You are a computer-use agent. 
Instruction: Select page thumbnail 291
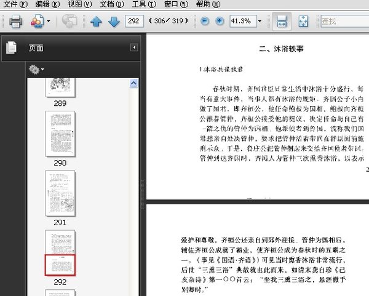pyautogui.click(x=60, y=194)
